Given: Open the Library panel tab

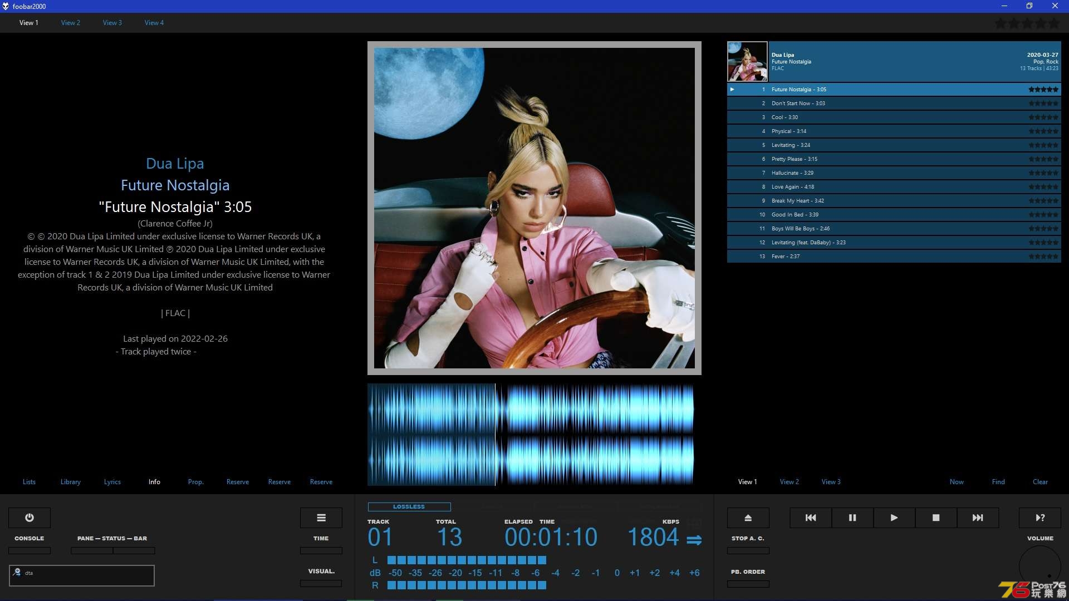Looking at the screenshot, I should point(71,482).
